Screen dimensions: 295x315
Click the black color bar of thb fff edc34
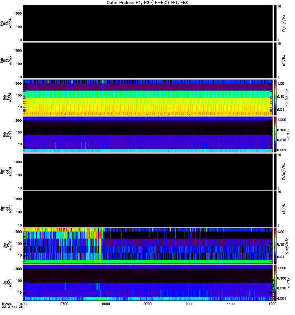275,23
